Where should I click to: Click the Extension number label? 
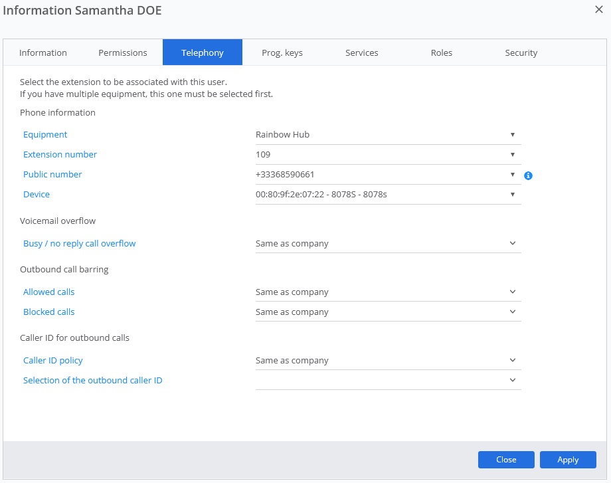[x=60, y=154]
